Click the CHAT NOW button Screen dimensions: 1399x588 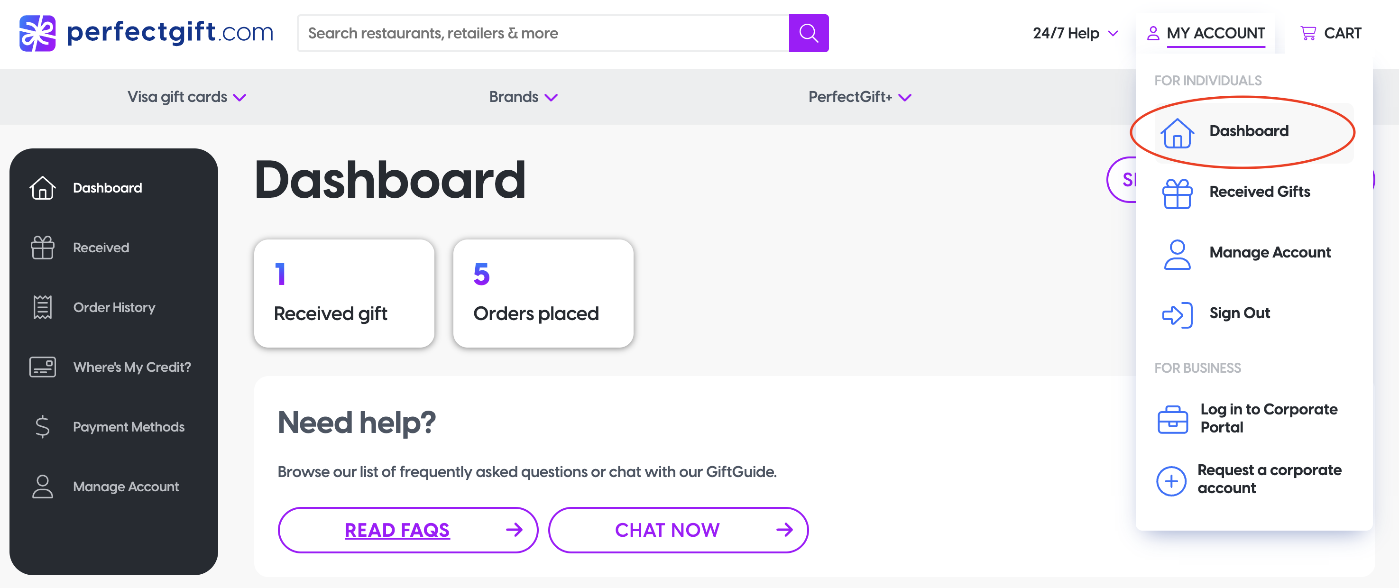[x=678, y=529]
